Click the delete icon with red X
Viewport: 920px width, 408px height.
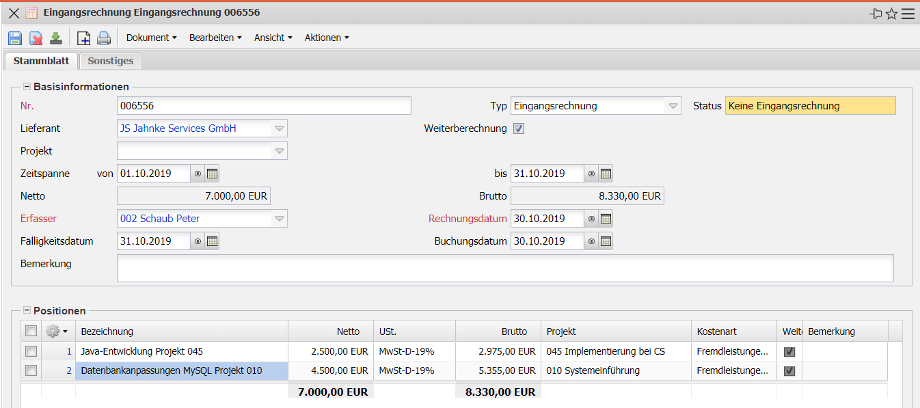[x=36, y=38]
